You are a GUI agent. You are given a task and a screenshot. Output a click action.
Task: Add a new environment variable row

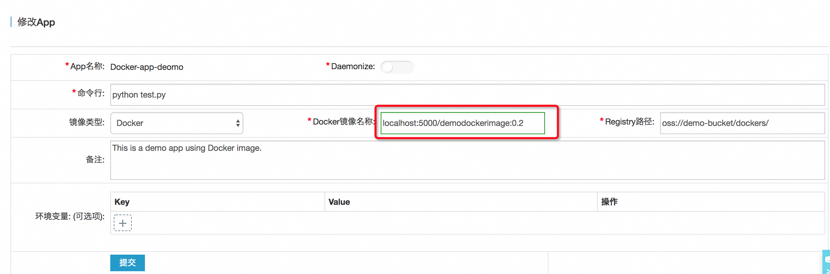(x=123, y=223)
